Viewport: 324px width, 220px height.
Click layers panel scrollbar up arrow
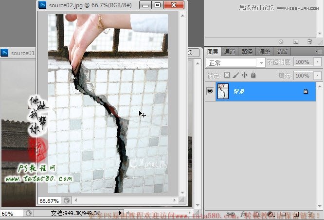(x=320, y=86)
